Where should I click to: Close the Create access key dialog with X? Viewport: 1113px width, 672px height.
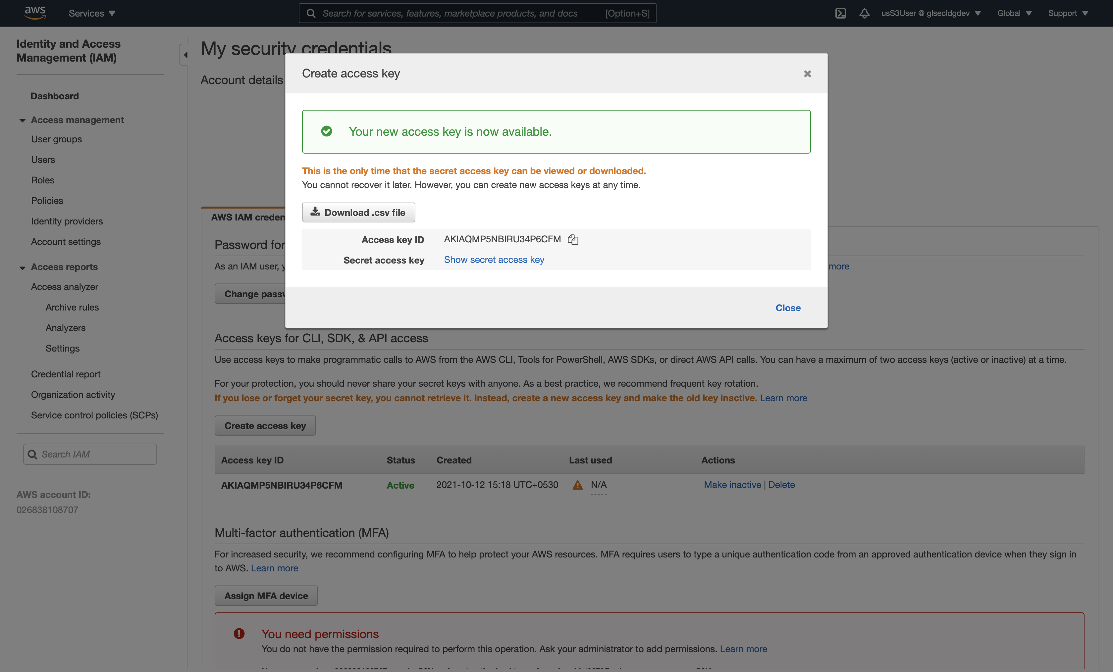click(807, 74)
